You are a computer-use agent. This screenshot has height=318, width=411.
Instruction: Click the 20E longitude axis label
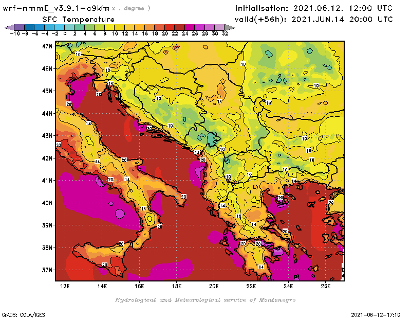point(214,286)
